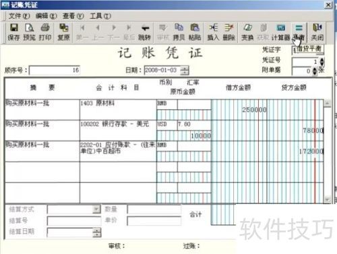
Task: Close the 记账凭证 window via X
Action: coord(328,5)
